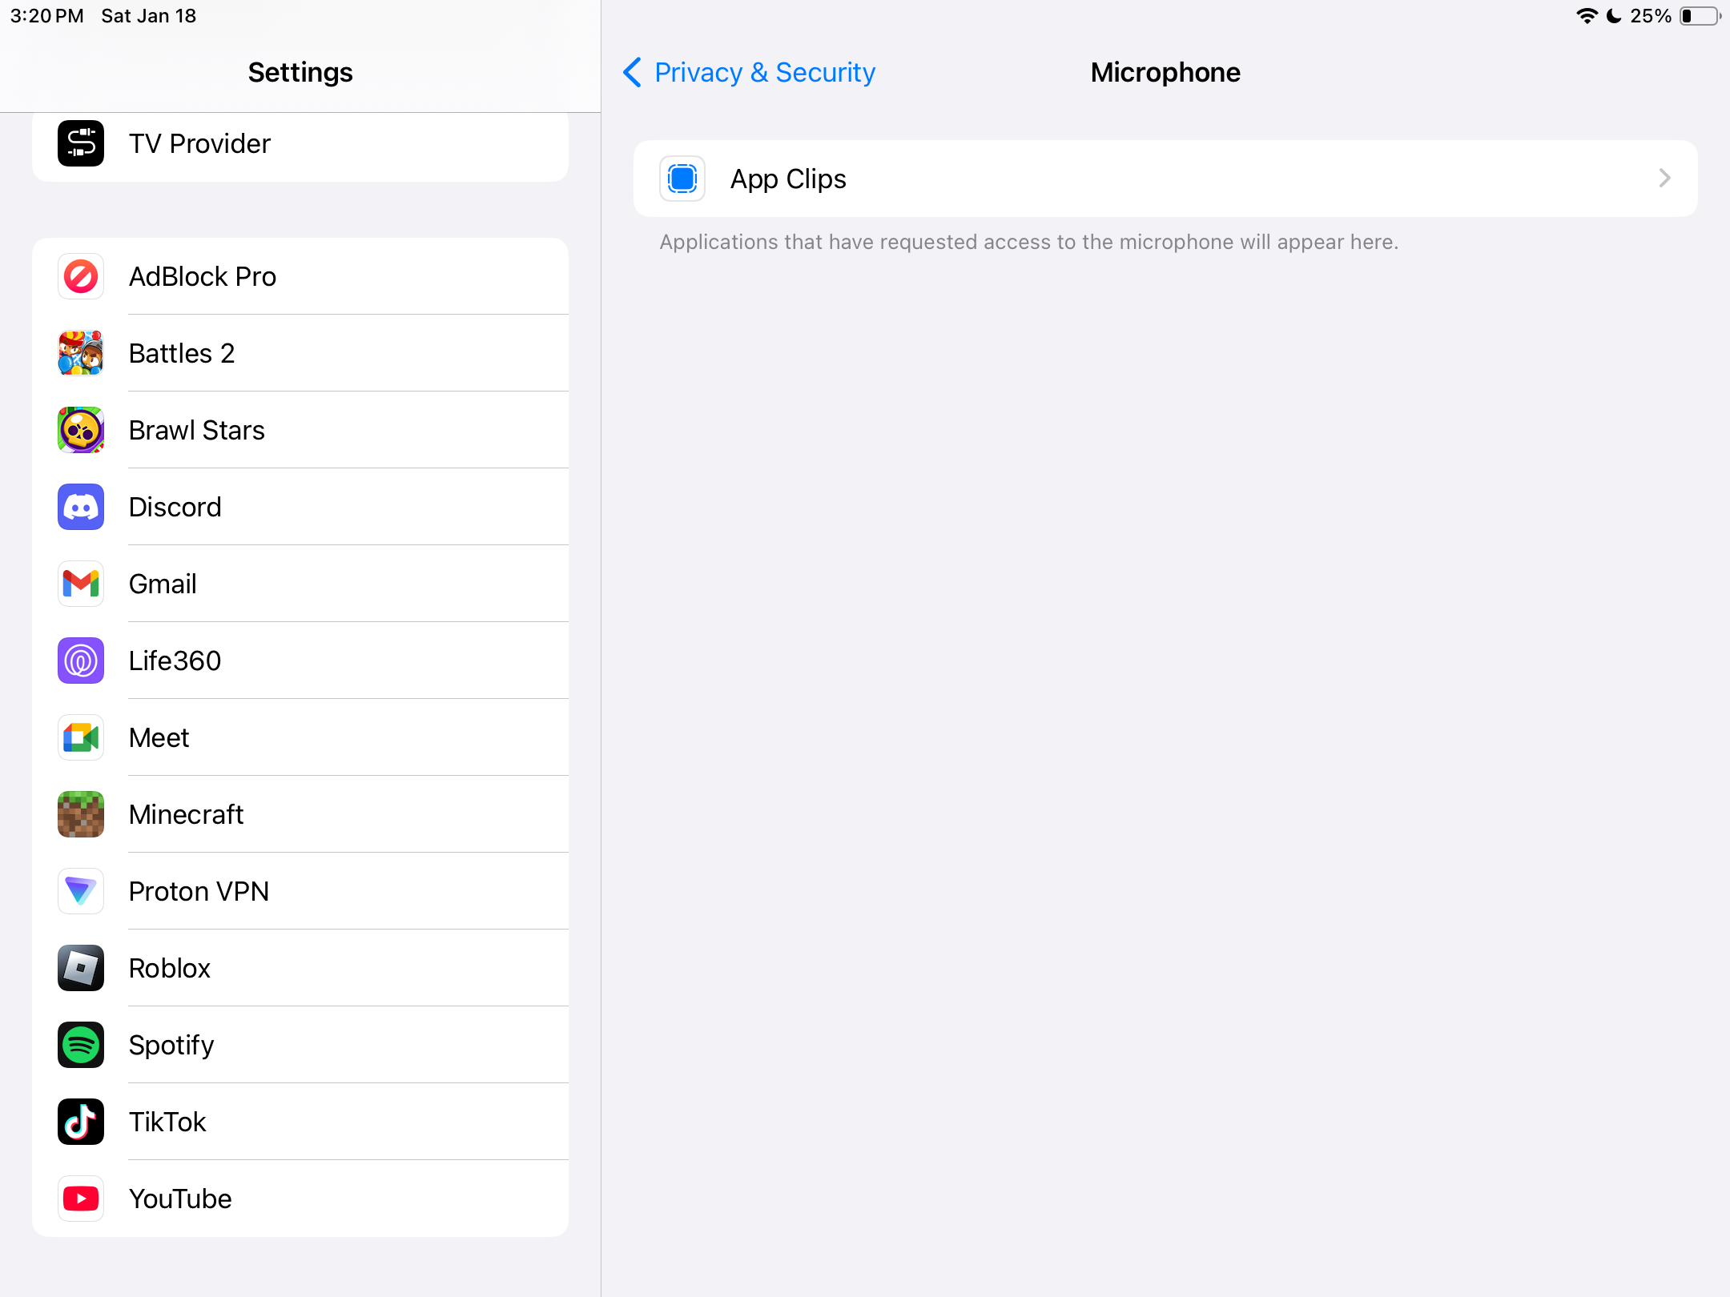Expand App Clips with right chevron
This screenshot has height=1297, width=1730.
1664,179
